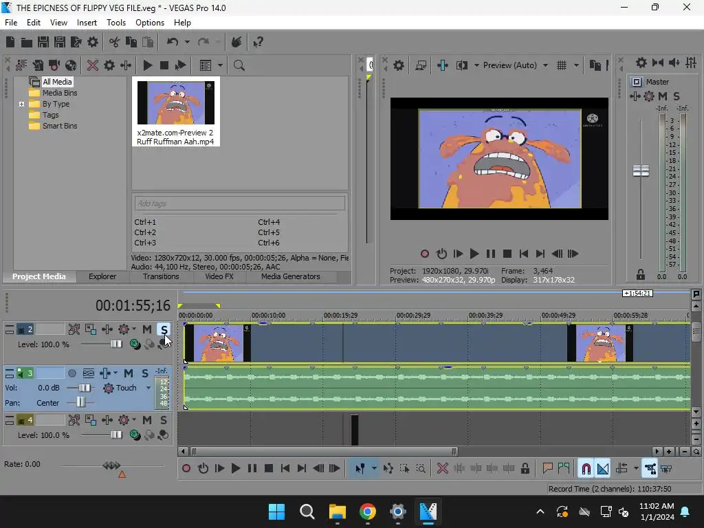Toggle Solo on video track 2
Viewport: 704px width, 528px height.
click(x=164, y=329)
